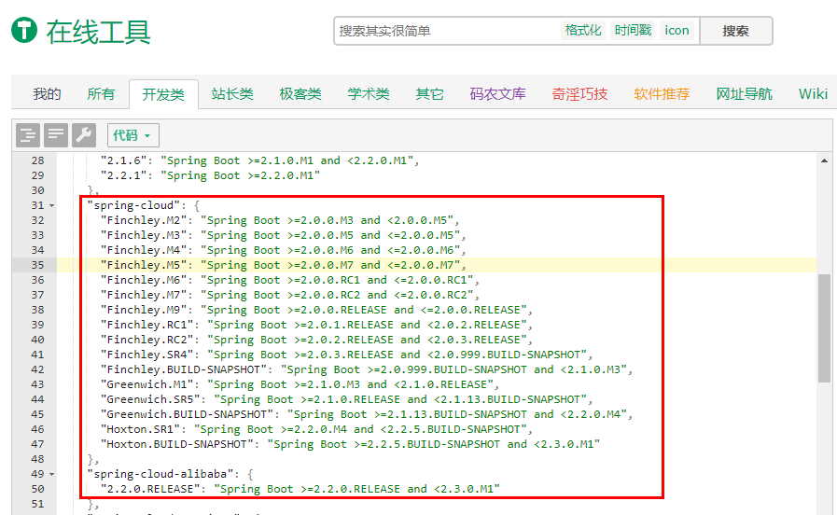Switch to the 所有 tab

click(101, 94)
